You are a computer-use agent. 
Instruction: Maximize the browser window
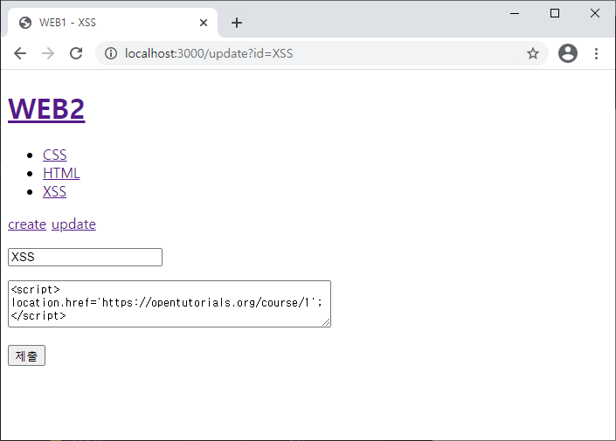point(555,13)
